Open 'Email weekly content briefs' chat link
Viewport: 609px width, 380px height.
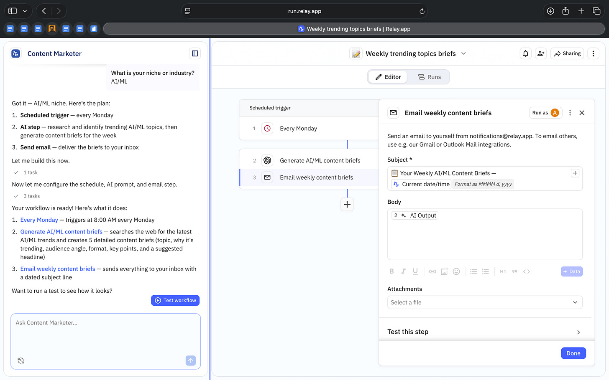(58, 269)
